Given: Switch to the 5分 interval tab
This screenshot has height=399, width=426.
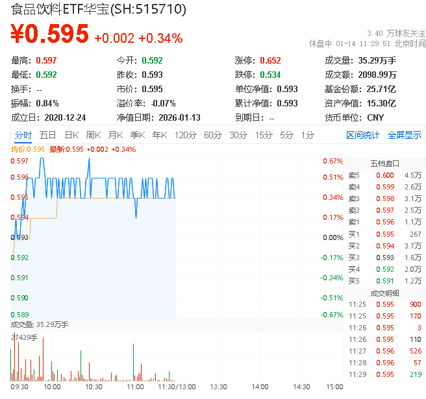Looking at the screenshot, I should pos(286,135).
